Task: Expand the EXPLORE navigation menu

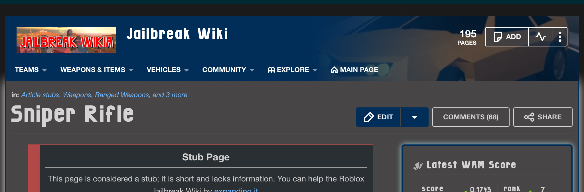Action: 293,70
